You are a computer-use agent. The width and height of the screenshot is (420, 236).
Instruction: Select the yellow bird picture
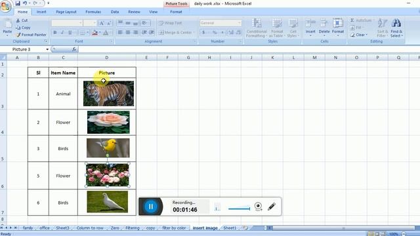click(108, 148)
